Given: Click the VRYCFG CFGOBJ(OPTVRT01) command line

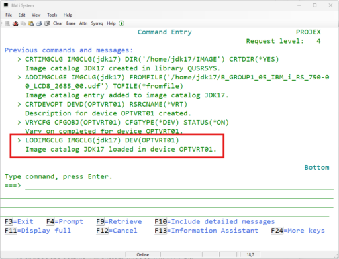Looking at the screenshot, I should coord(127,123).
